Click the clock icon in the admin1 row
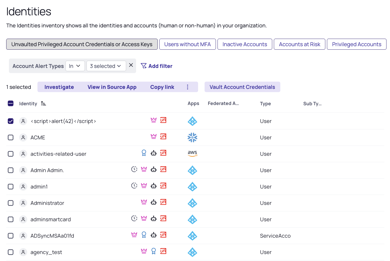The height and width of the screenshot is (261, 390). coord(134,186)
